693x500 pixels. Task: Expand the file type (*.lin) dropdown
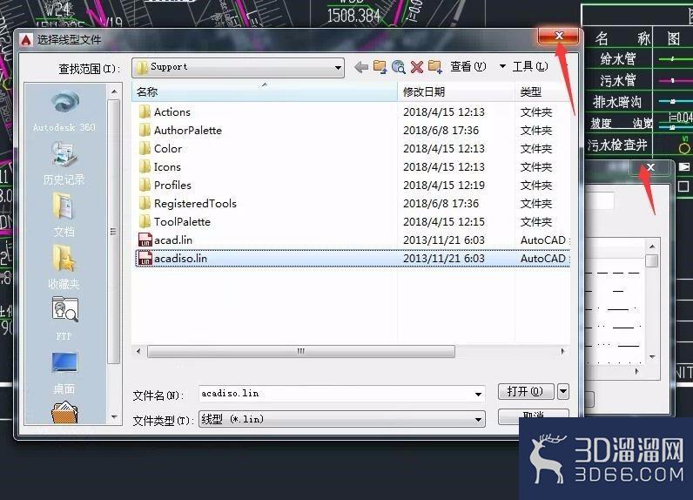tap(341, 419)
